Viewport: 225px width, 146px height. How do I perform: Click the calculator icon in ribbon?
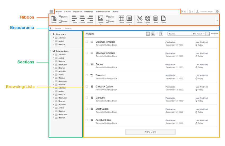156,18
